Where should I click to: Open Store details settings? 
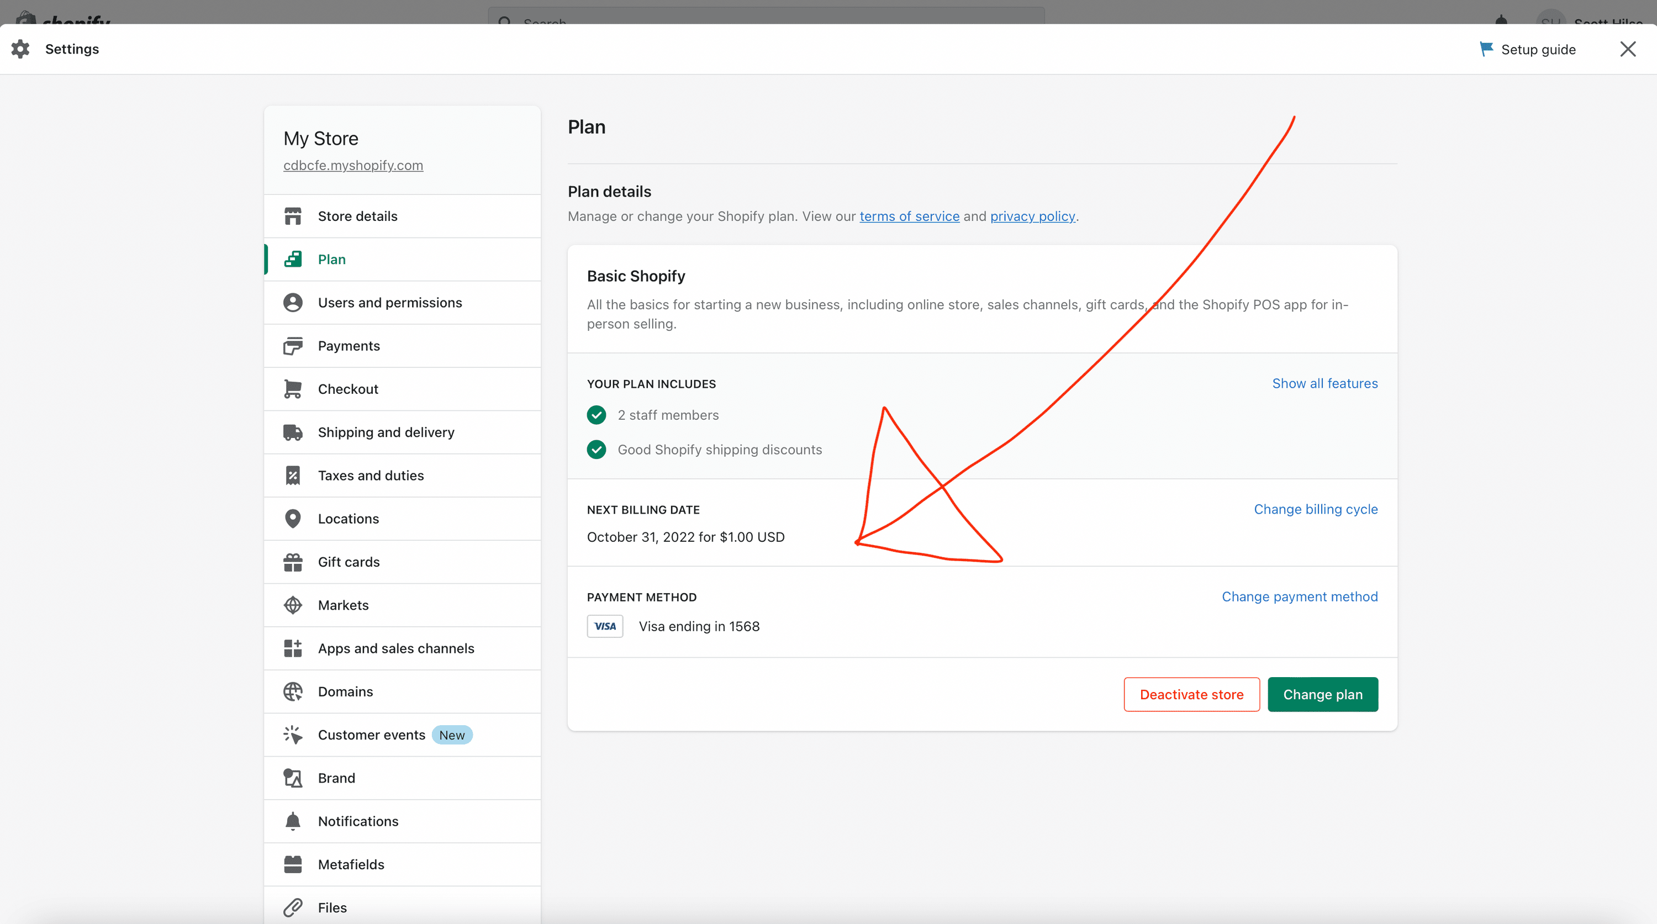tap(402, 216)
